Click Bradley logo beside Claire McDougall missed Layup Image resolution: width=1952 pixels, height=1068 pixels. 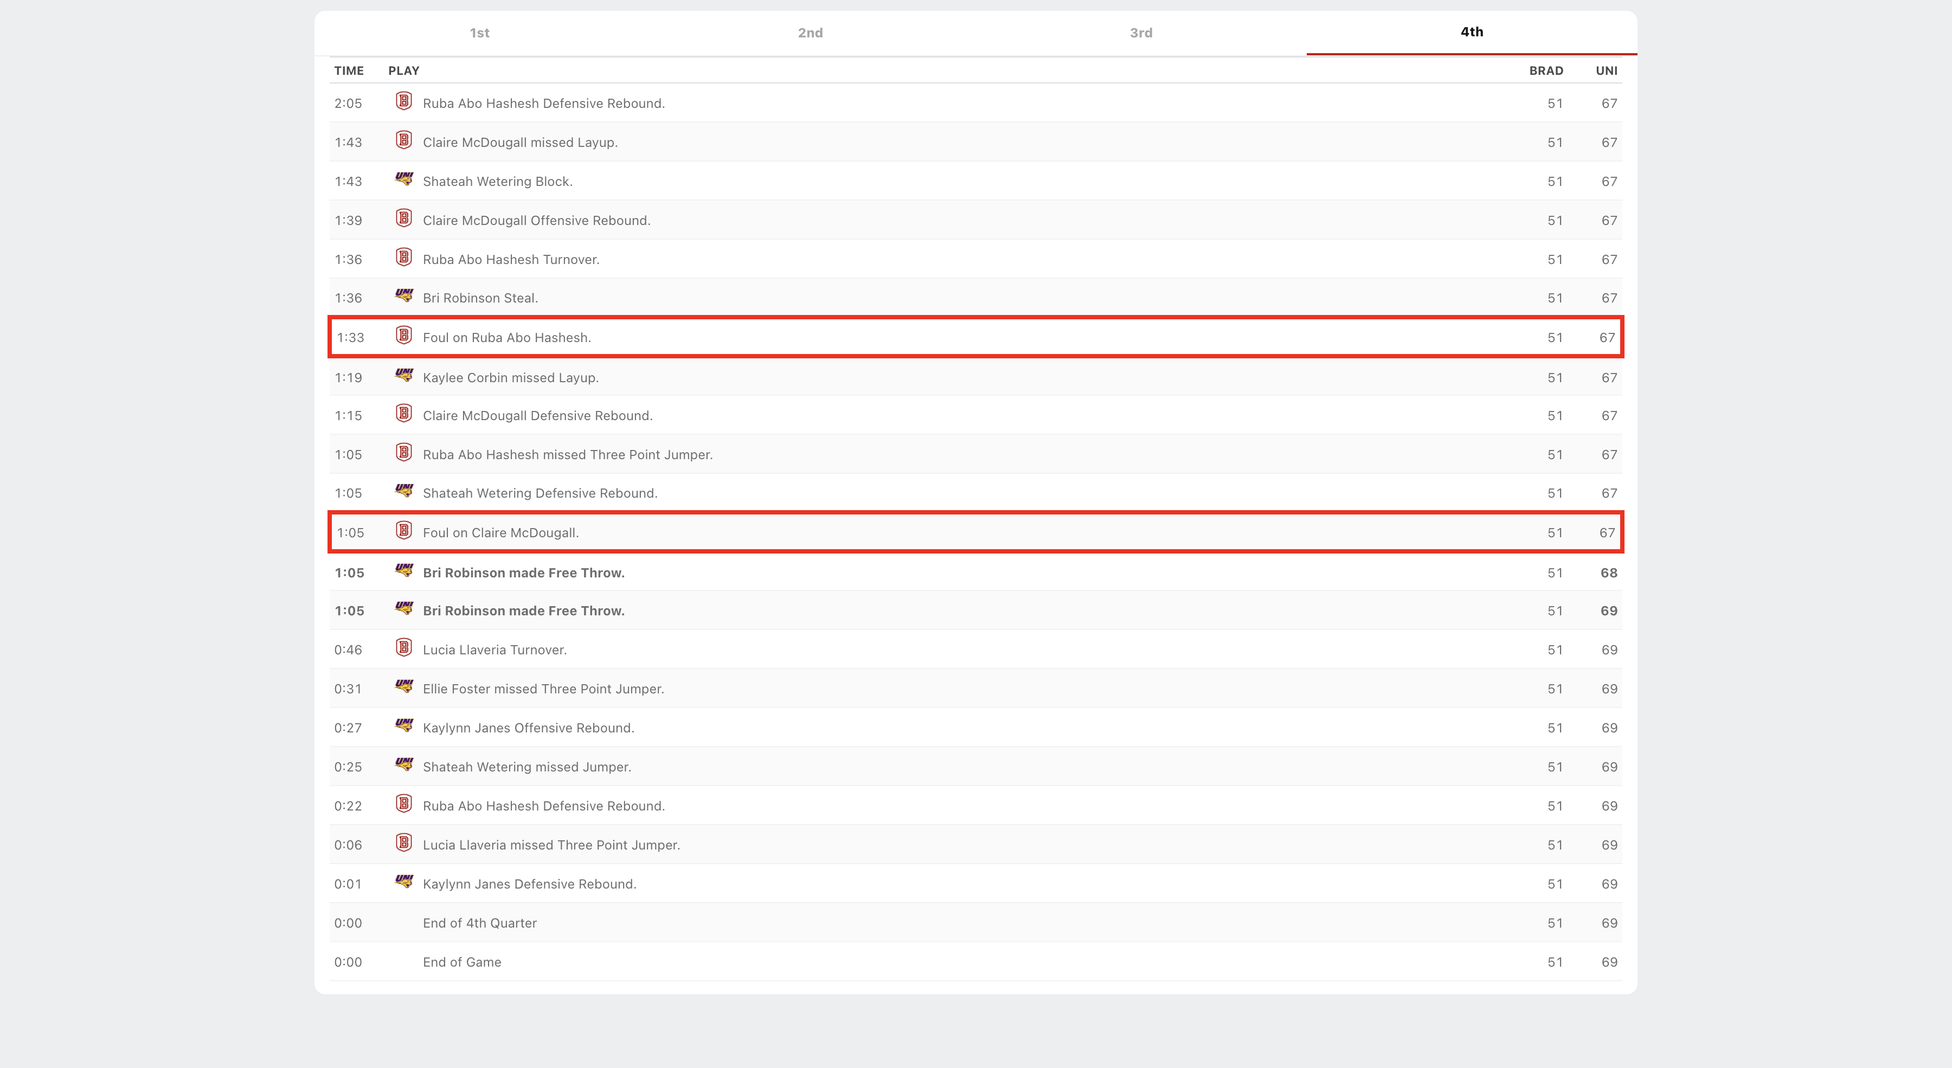click(x=404, y=141)
